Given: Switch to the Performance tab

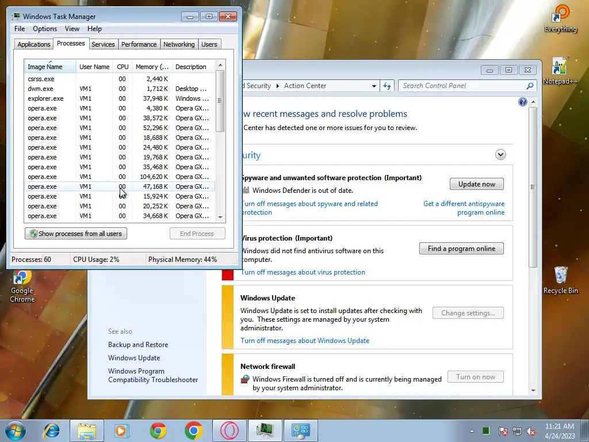Looking at the screenshot, I should pos(139,44).
